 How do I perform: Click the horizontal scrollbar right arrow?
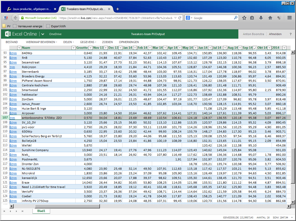tap(289, 206)
